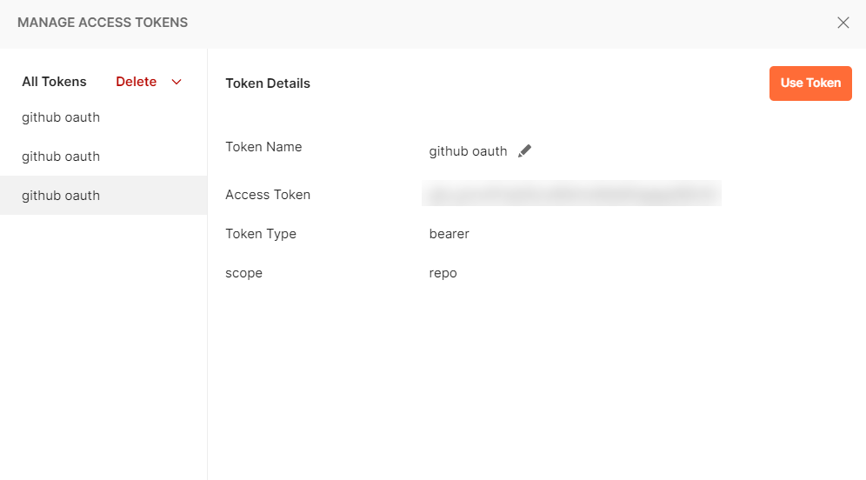
Task: Click the scope field label
Action: (243, 273)
